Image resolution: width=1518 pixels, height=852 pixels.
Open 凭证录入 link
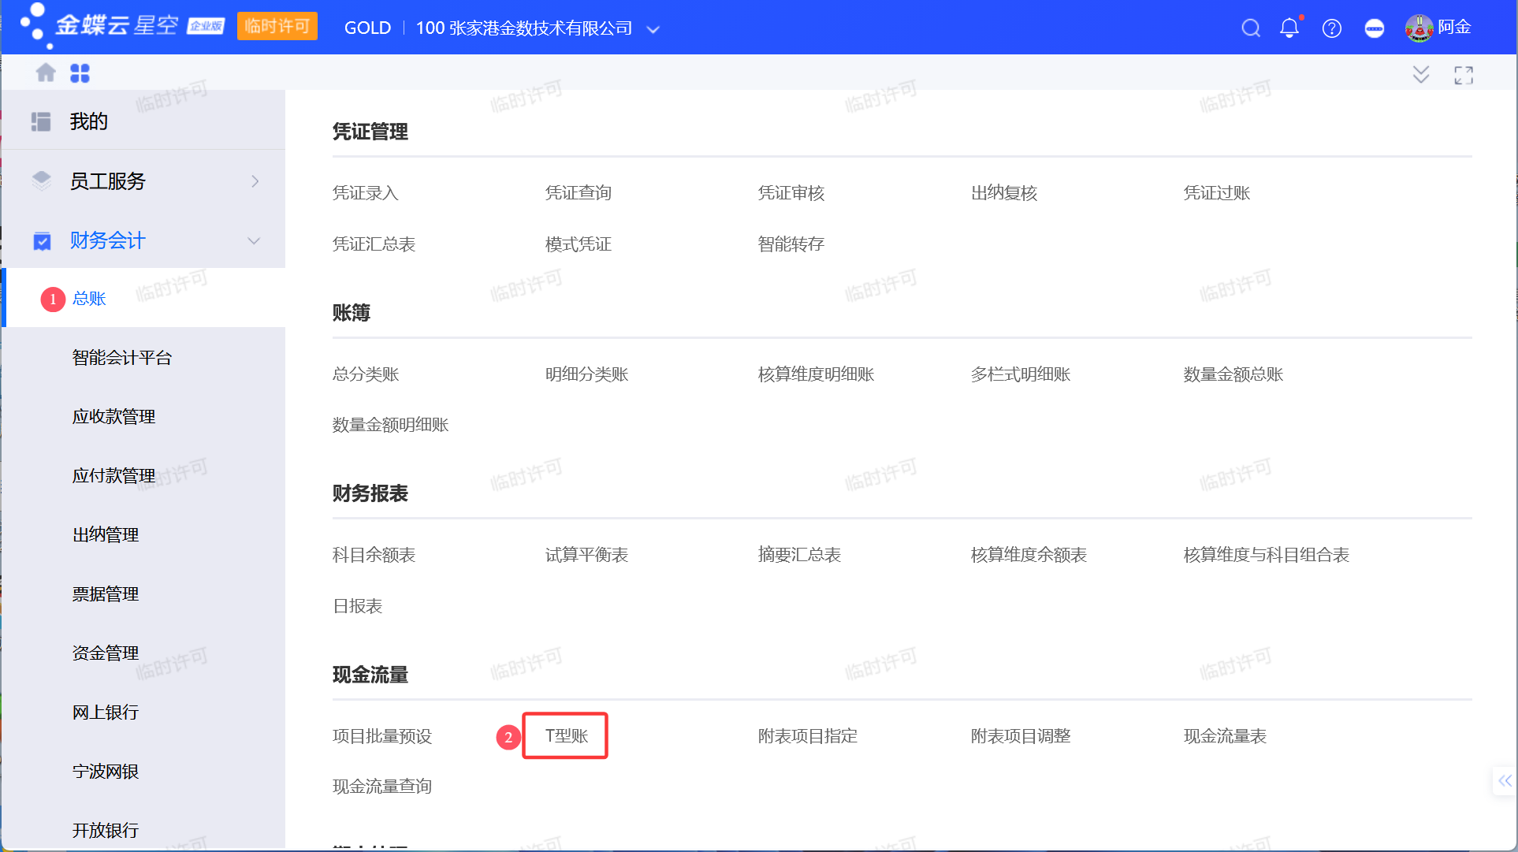point(365,193)
